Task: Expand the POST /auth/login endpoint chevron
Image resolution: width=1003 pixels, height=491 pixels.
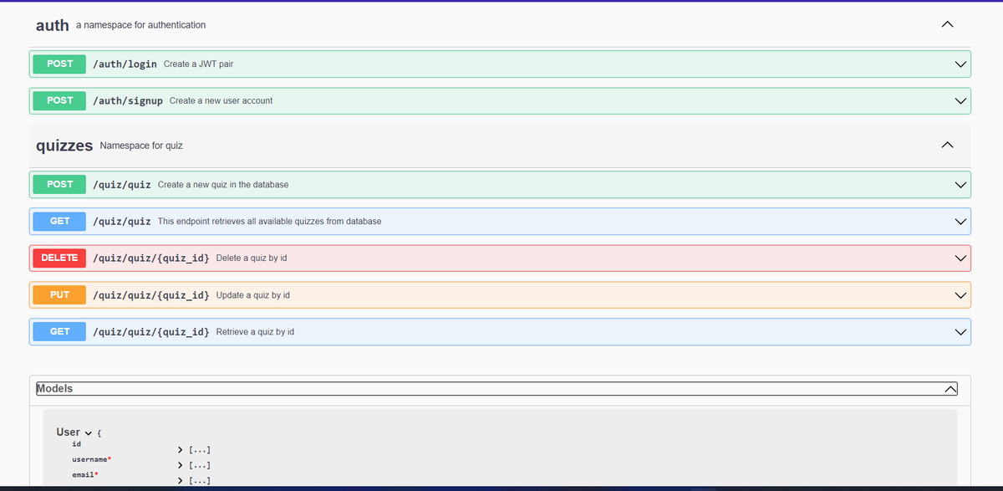Action: 960,64
